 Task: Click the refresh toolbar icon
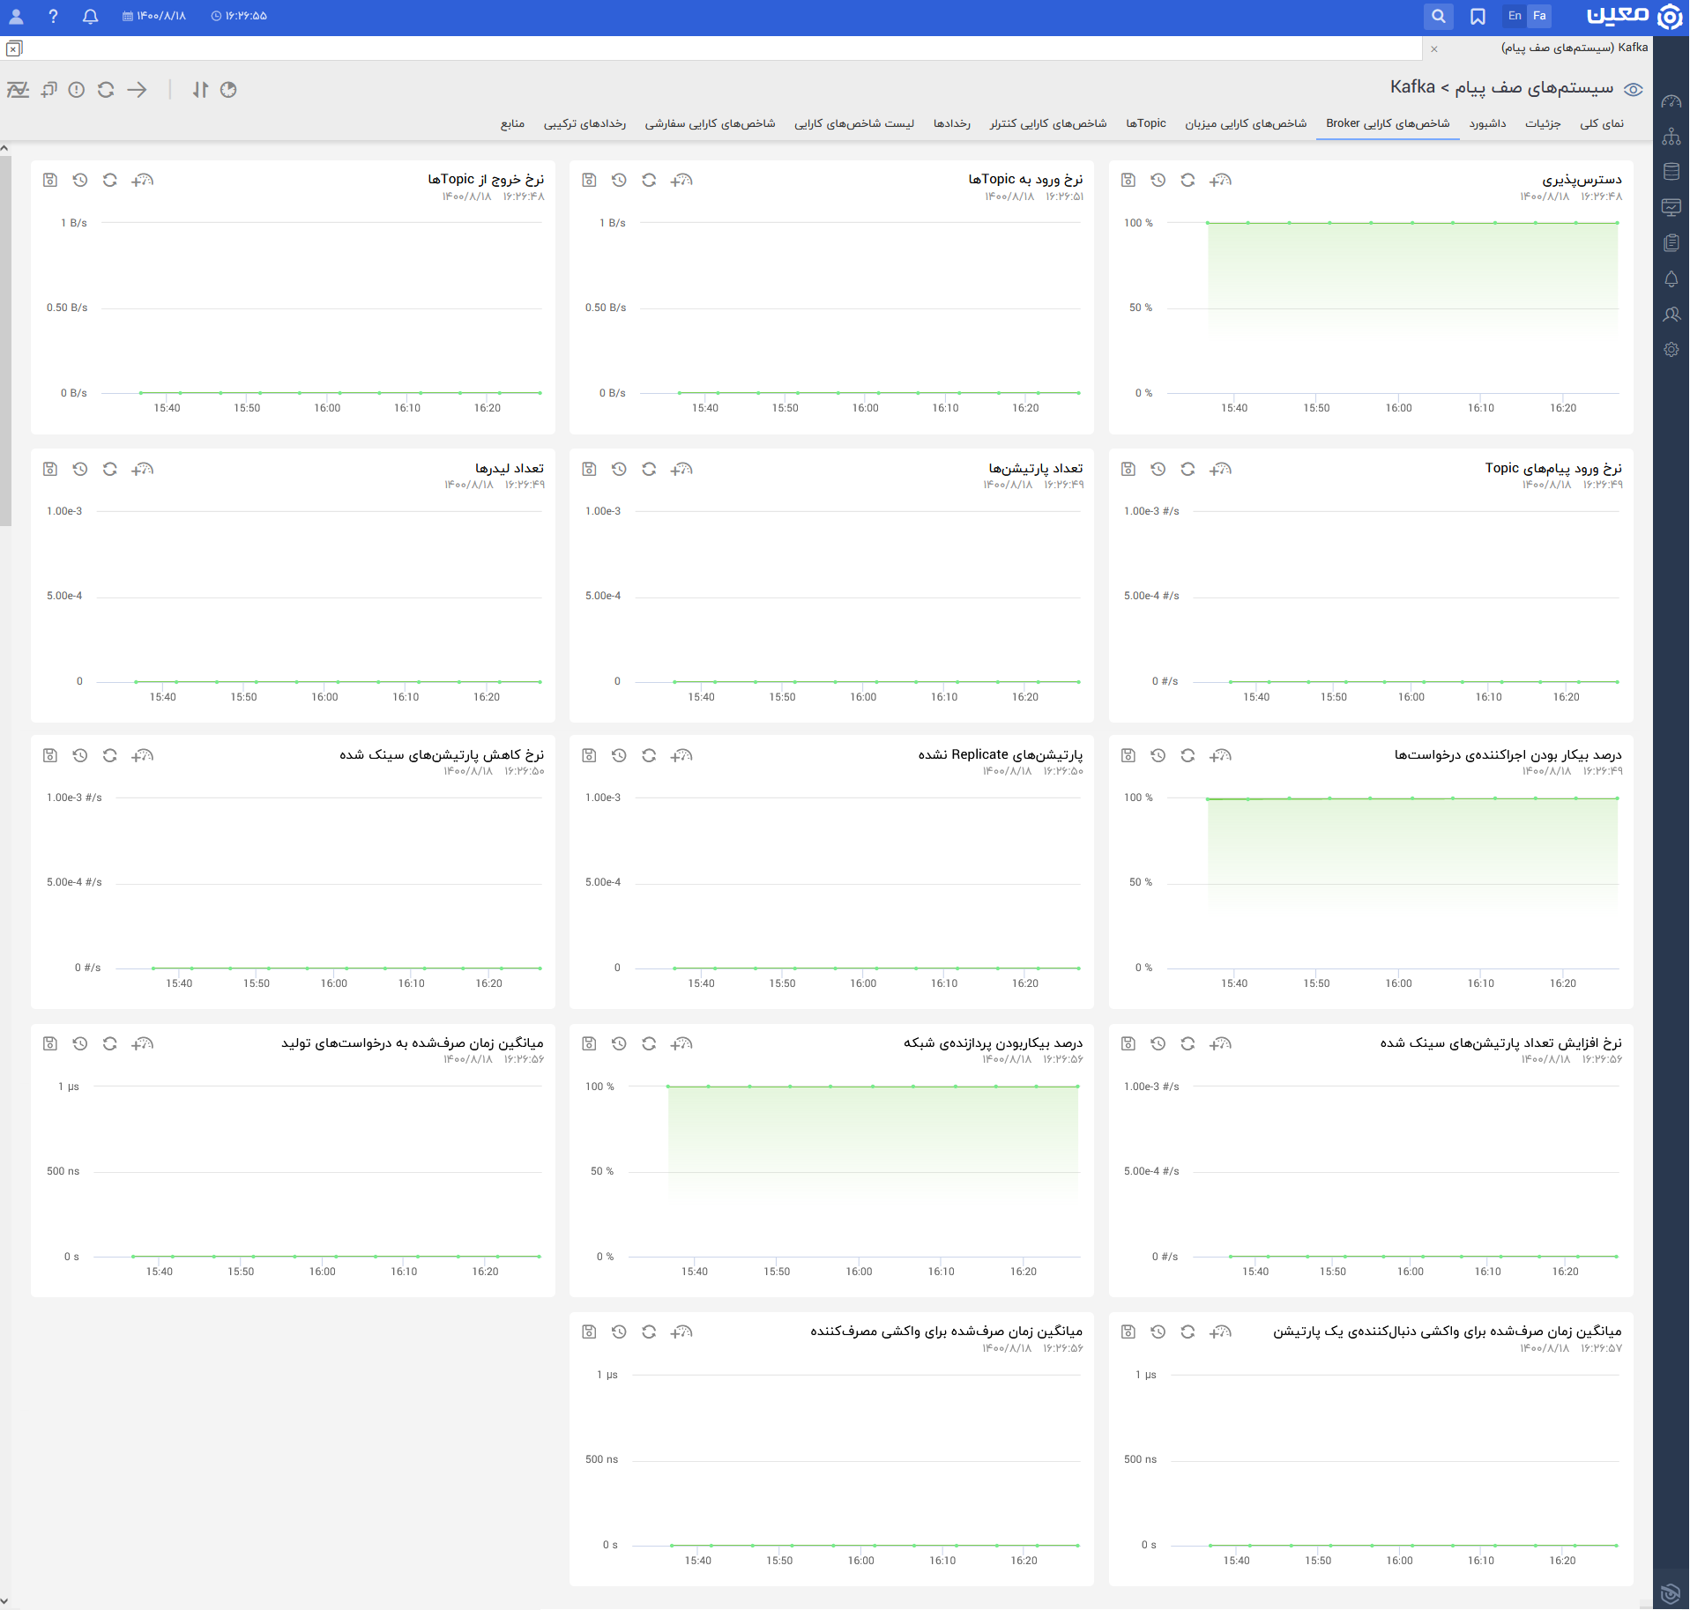106,89
